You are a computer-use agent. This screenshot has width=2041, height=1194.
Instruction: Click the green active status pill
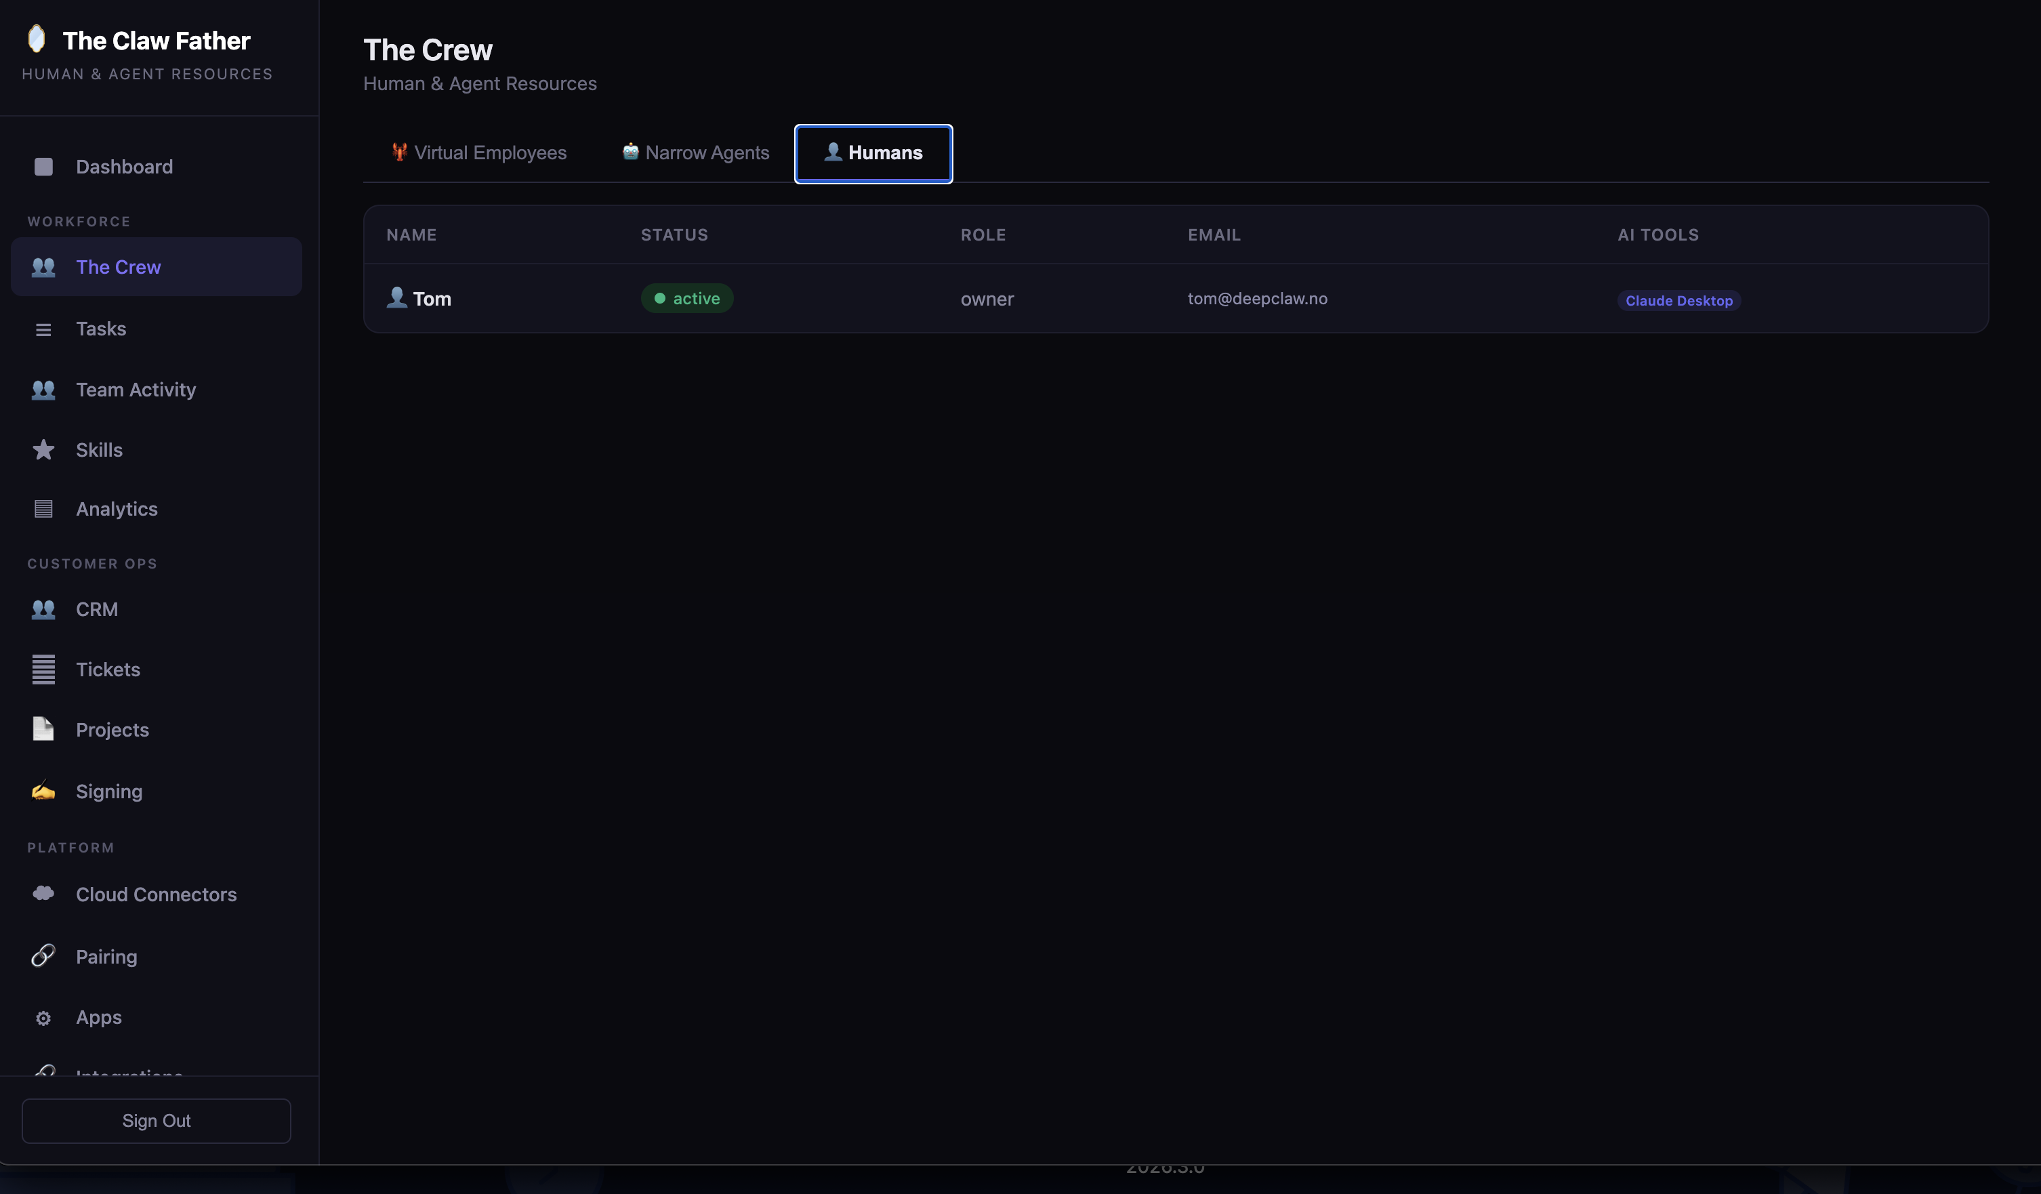687,298
